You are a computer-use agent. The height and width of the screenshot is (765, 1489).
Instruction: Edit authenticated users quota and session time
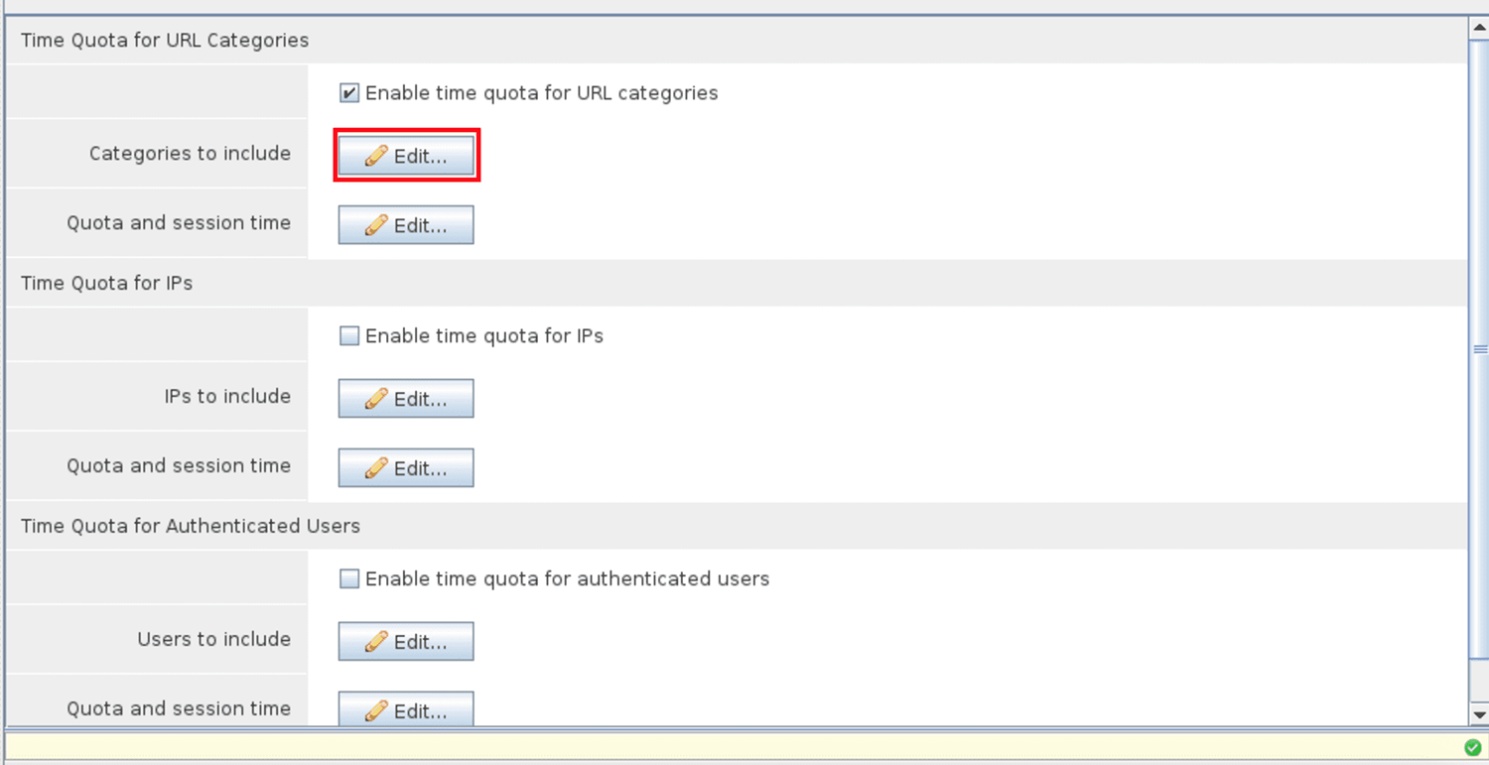[x=406, y=709]
